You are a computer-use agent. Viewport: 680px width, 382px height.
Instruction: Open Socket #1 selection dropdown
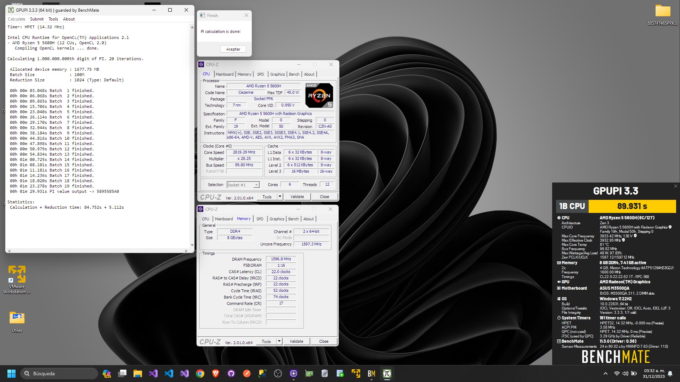(x=243, y=185)
